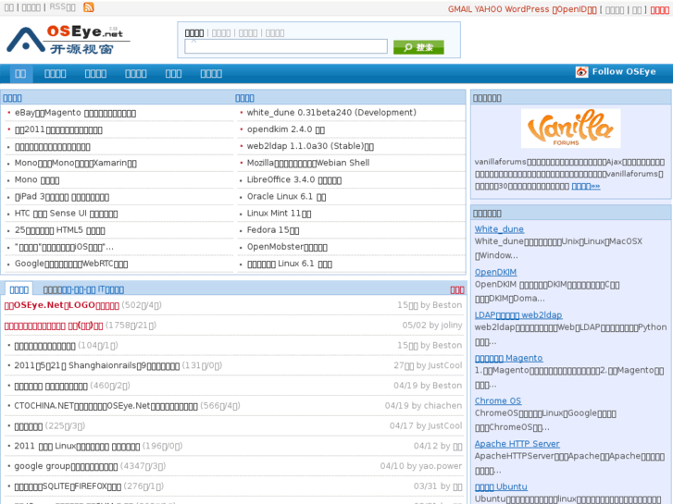673x504 pixels.
Task: Click the red link at top-right corner
Action: pyautogui.click(x=660, y=10)
